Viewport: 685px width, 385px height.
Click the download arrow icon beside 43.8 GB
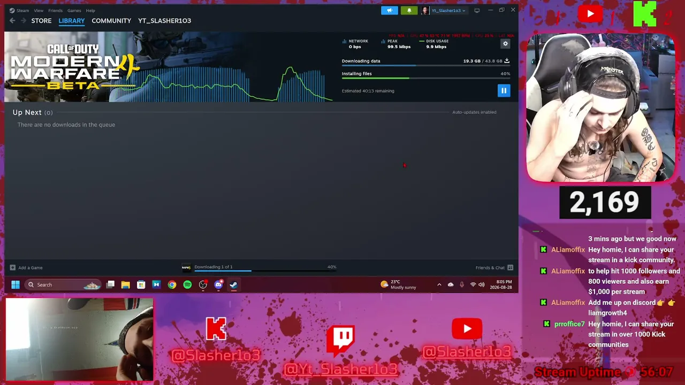point(507,60)
